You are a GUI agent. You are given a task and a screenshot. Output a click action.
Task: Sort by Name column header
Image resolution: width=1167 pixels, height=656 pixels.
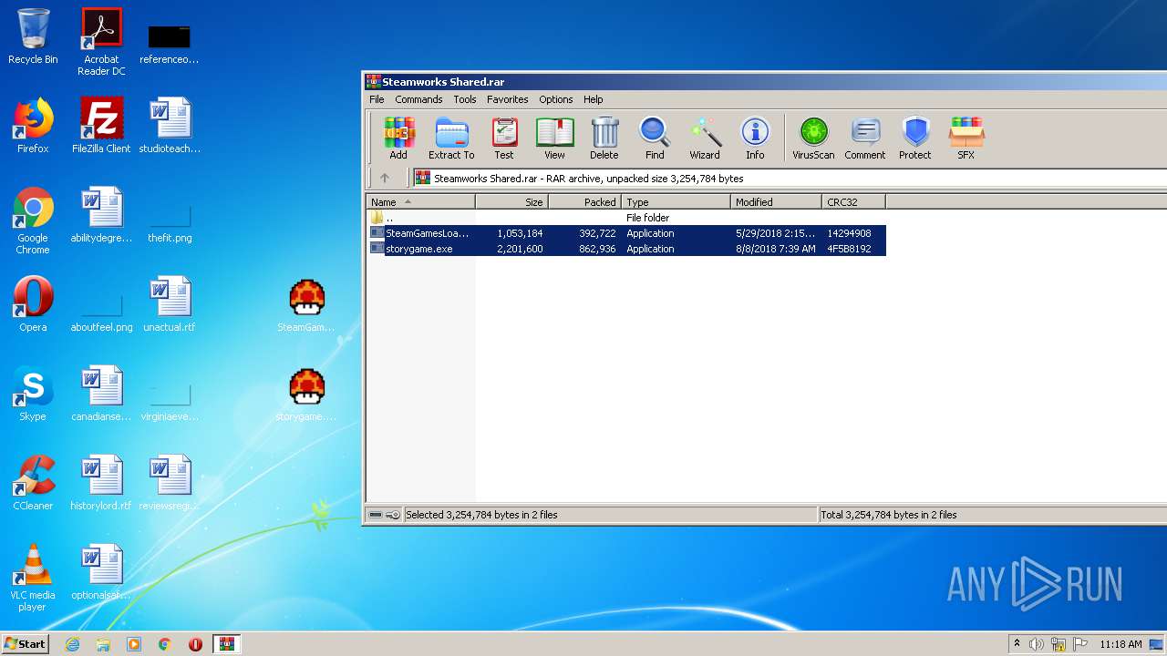click(421, 202)
